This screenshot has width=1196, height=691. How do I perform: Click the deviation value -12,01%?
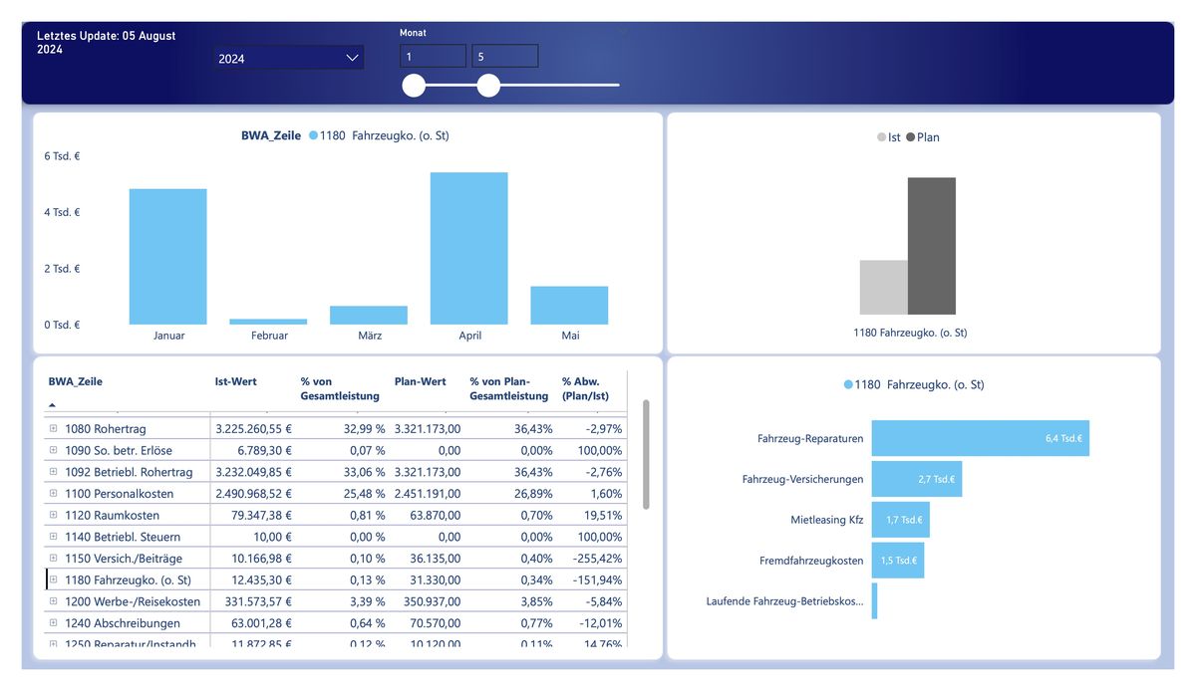pyautogui.click(x=599, y=623)
